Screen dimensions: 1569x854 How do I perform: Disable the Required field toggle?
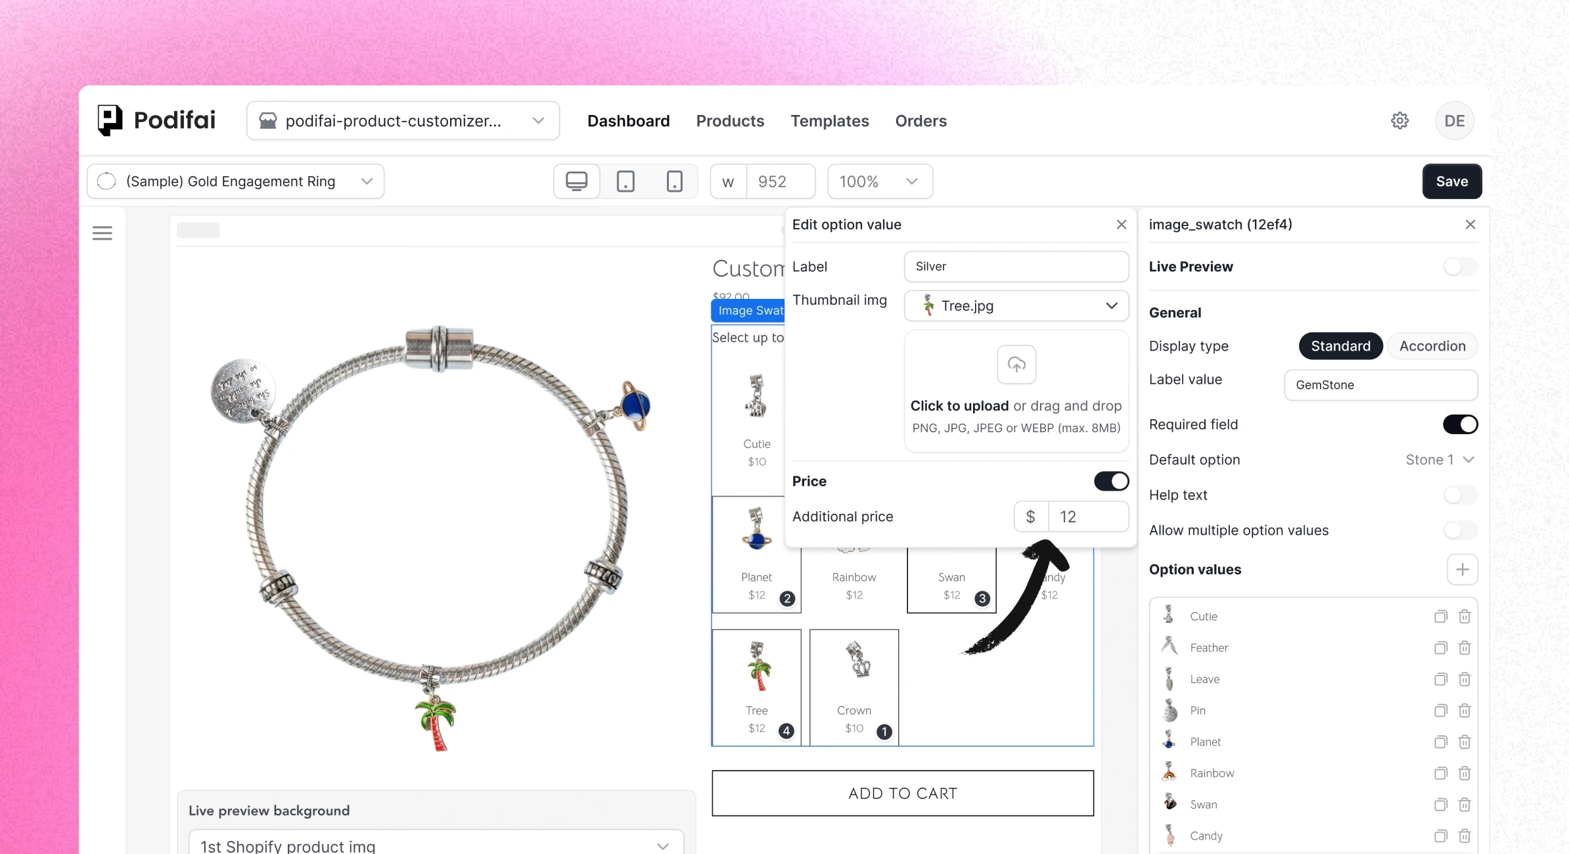point(1459,424)
